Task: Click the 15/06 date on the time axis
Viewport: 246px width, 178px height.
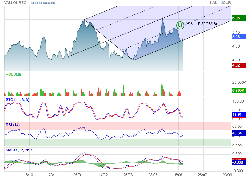Action: click(177, 175)
